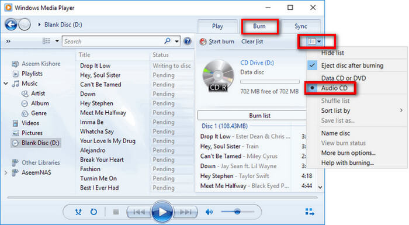Open Other Libraries
This screenshot has height=225, width=409.
(x=36, y=162)
